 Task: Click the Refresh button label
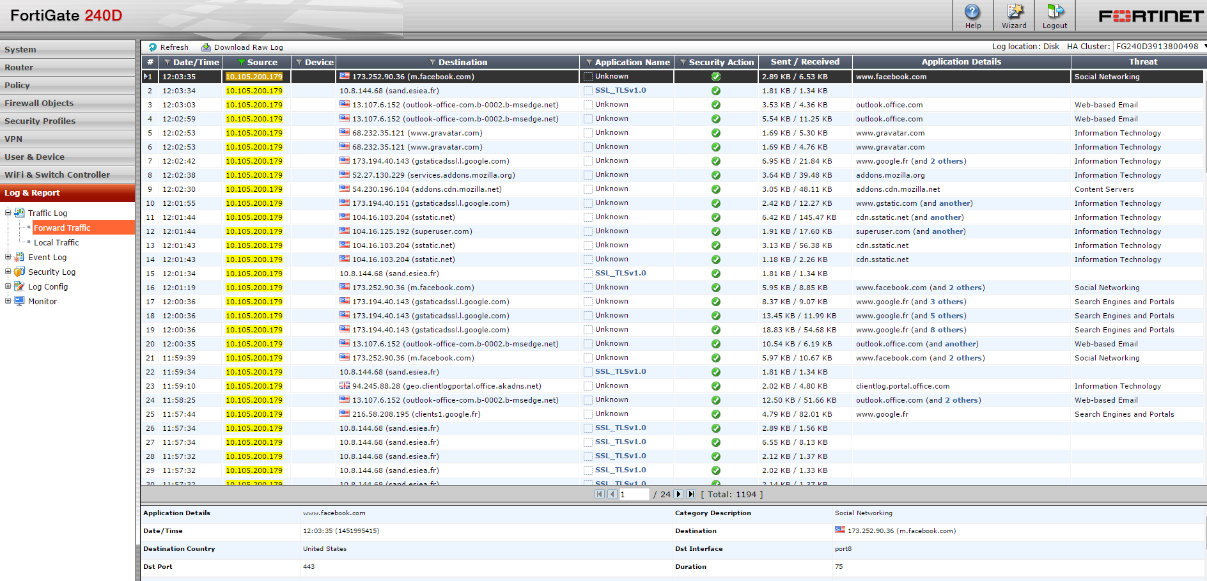click(175, 47)
